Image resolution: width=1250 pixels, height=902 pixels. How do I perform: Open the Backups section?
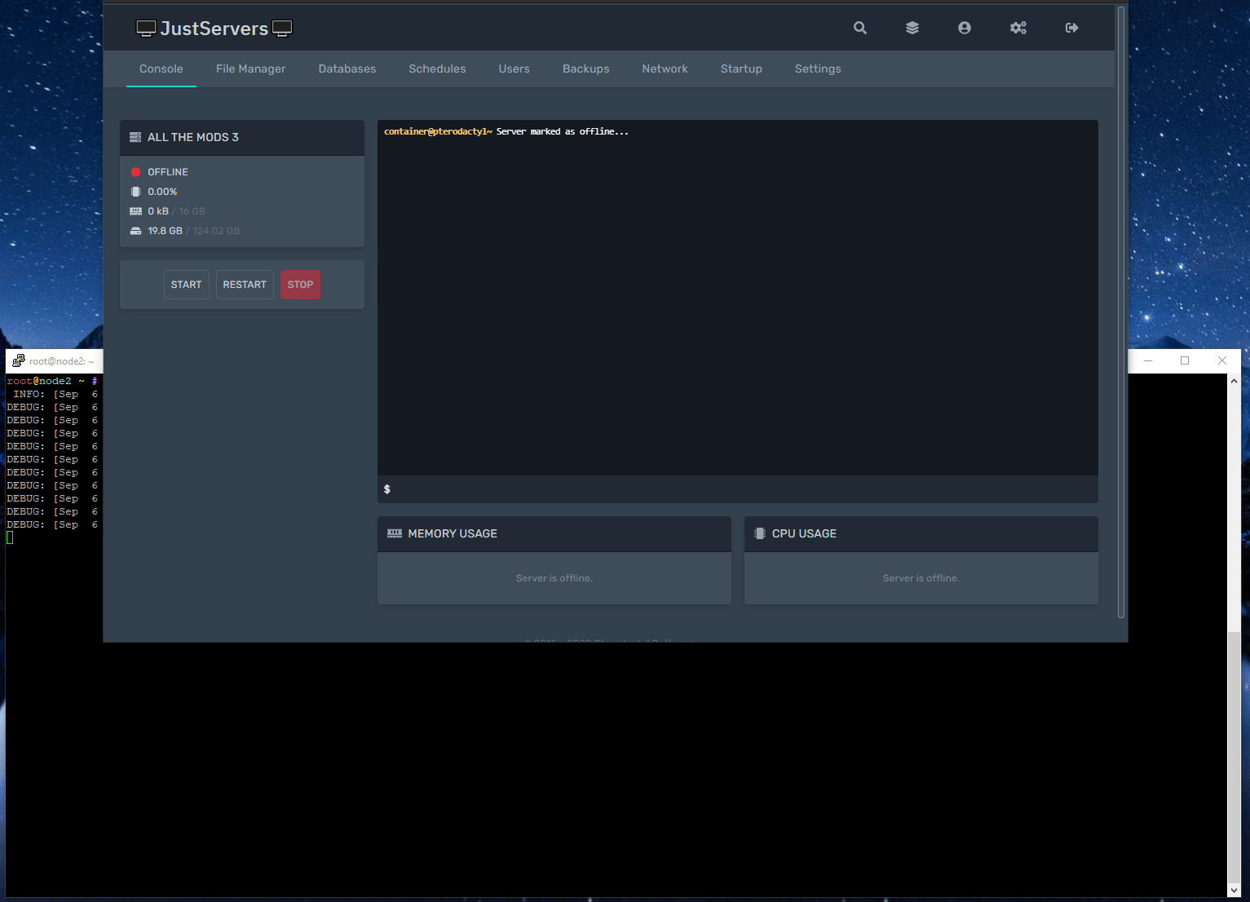point(585,69)
